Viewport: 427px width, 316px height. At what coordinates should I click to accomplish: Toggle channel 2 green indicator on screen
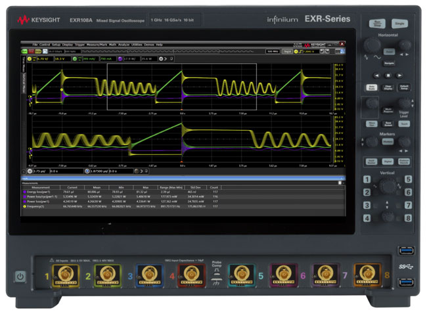75,59
